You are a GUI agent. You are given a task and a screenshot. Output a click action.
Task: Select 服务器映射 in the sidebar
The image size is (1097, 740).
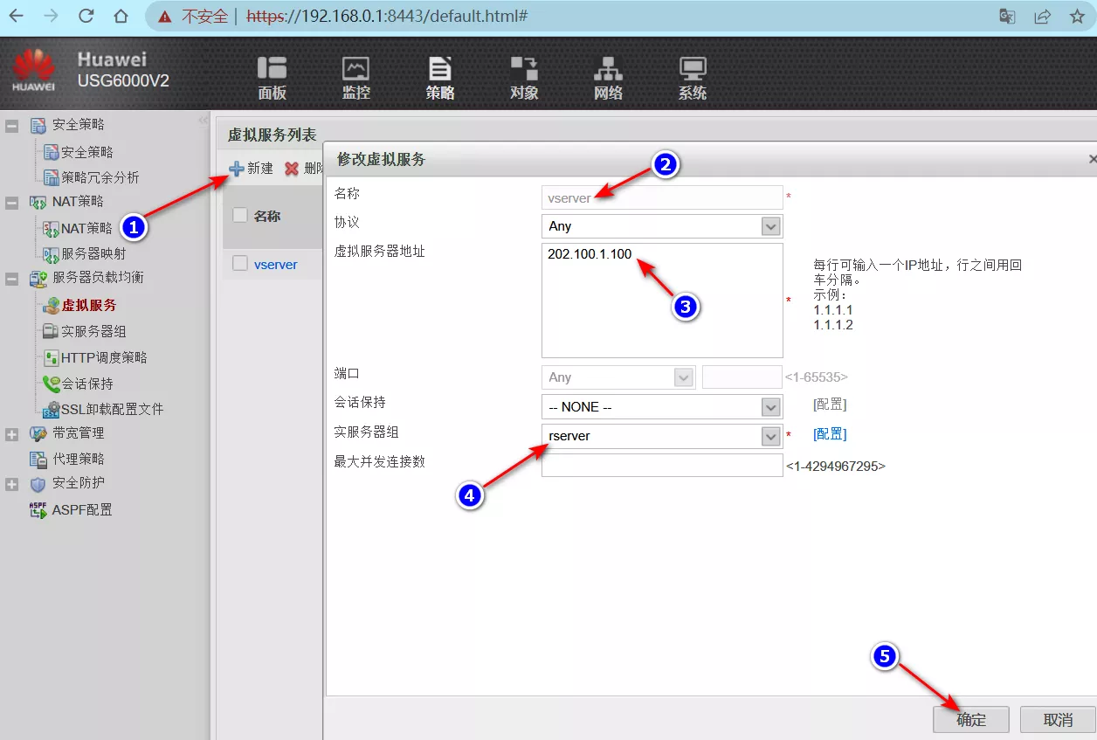pyautogui.click(x=93, y=254)
